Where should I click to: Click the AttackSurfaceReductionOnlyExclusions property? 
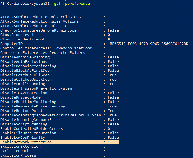[x=41, y=17]
